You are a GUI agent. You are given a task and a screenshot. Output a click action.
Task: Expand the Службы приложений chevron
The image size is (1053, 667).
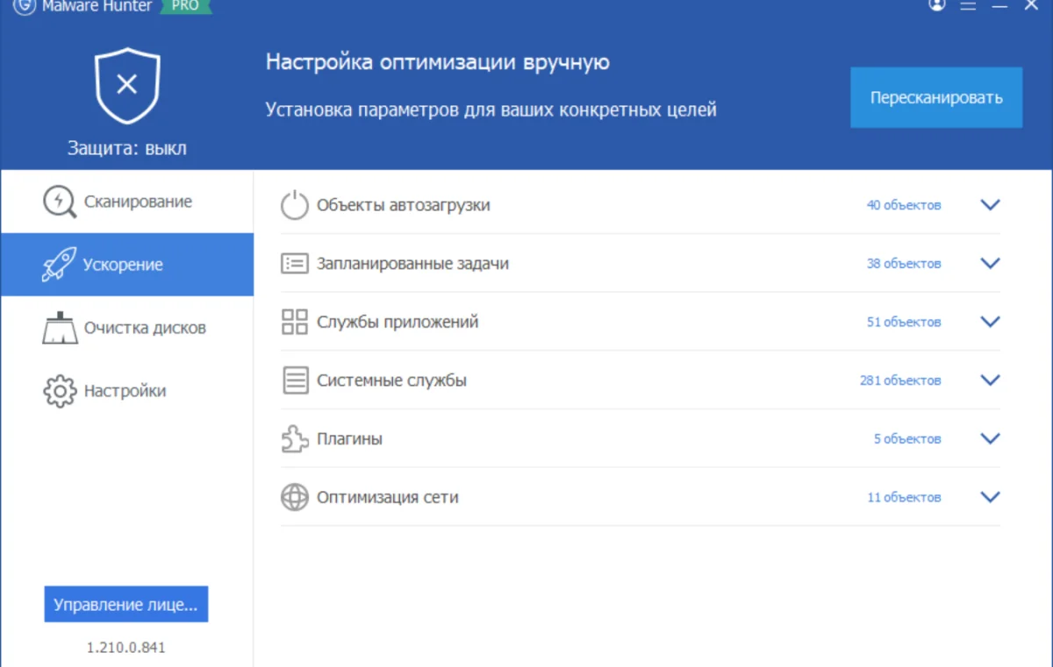[990, 322]
